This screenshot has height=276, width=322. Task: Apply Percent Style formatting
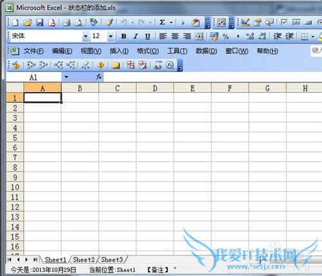226,37
